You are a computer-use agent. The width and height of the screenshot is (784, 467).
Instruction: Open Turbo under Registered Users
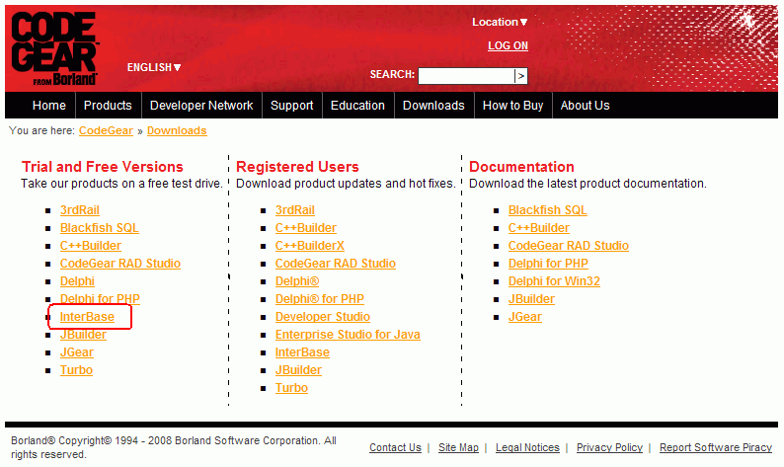pos(291,388)
